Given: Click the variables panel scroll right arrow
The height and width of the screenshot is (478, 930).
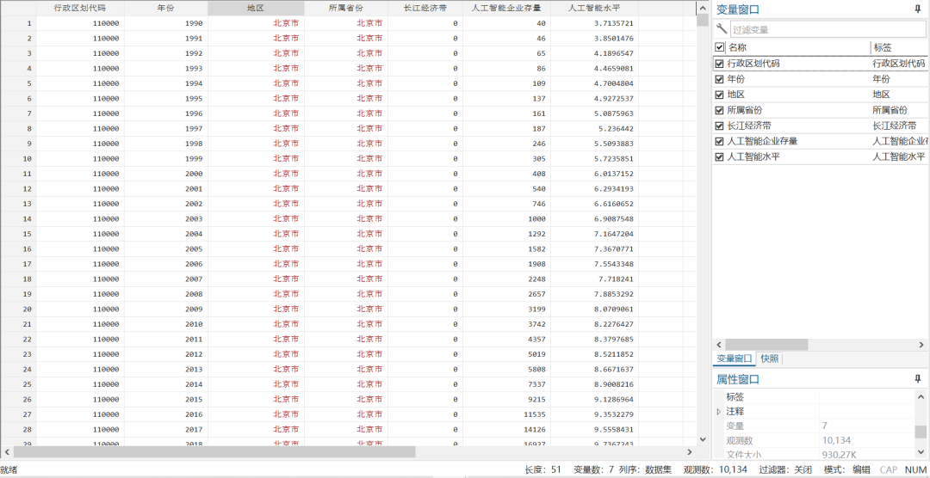Looking at the screenshot, I should 921,344.
